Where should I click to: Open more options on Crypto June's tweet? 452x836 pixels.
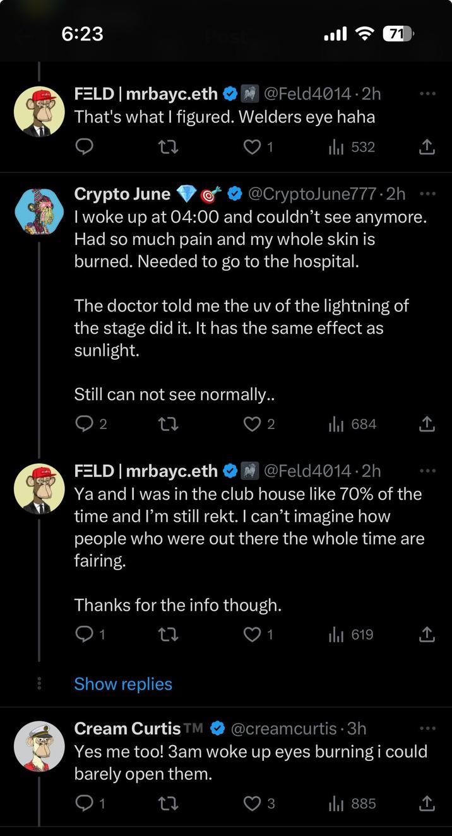pos(427,194)
